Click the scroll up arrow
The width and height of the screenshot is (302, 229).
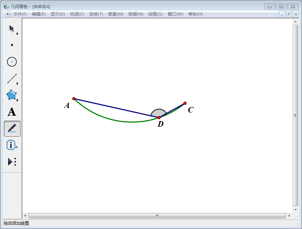[296, 22]
